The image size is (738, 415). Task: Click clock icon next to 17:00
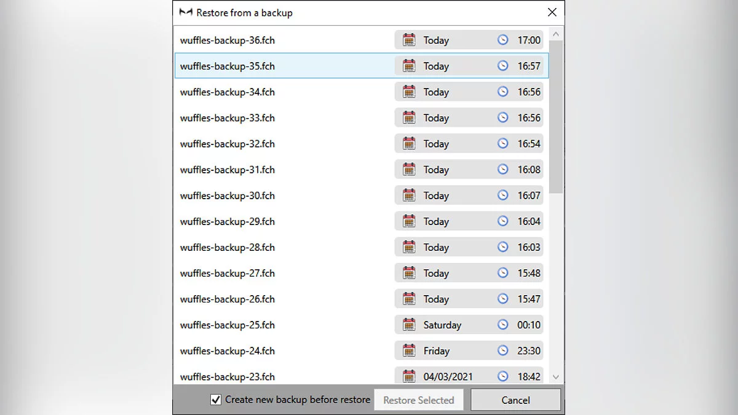point(503,41)
